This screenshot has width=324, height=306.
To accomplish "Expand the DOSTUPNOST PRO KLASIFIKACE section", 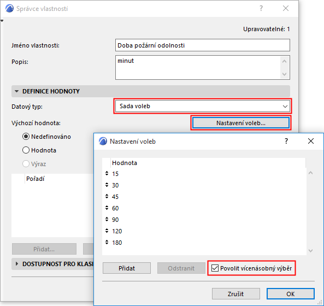I will 17,264.
